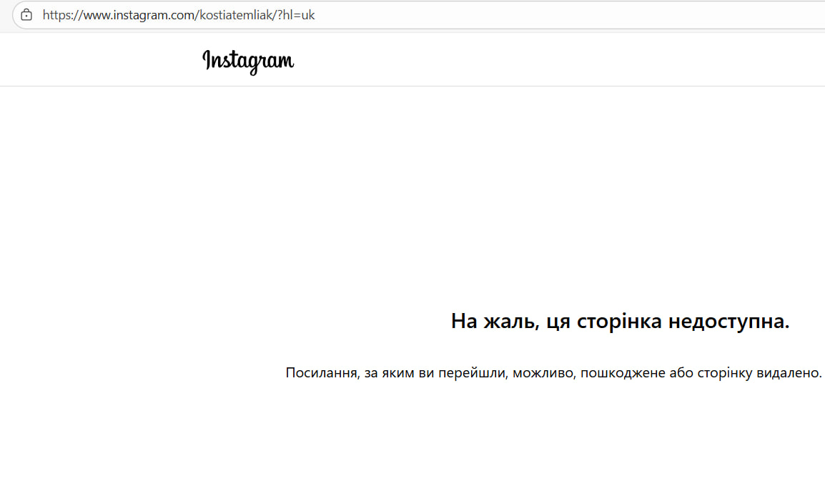The image size is (825, 496).
Task: Click the words "На жаль" in heading
Action: pyautogui.click(x=494, y=322)
